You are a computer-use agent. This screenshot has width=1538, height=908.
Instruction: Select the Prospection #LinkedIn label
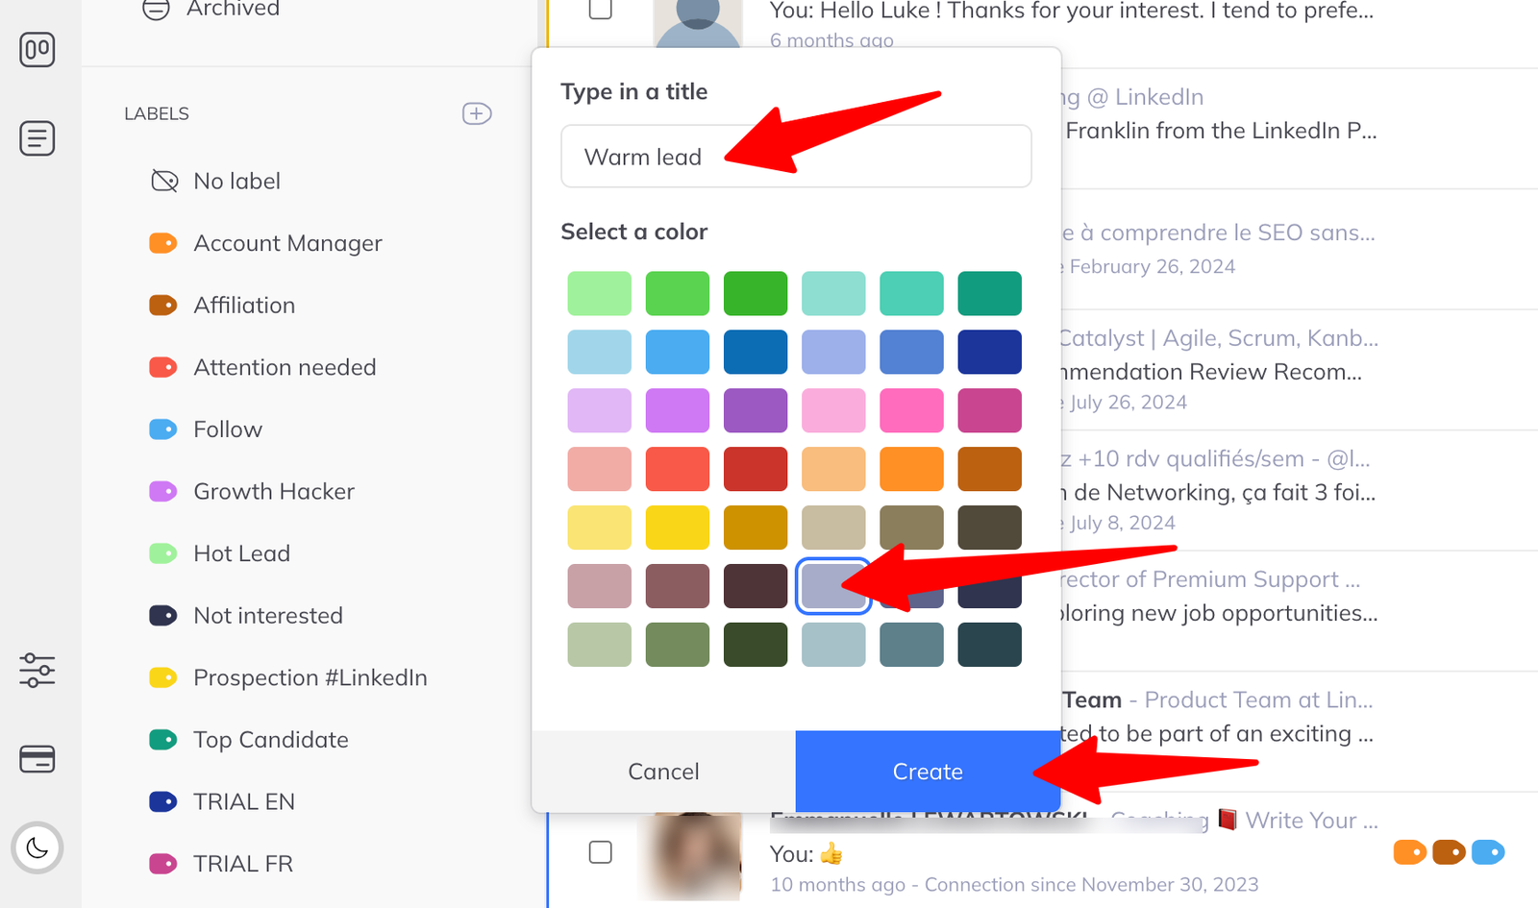point(288,677)
